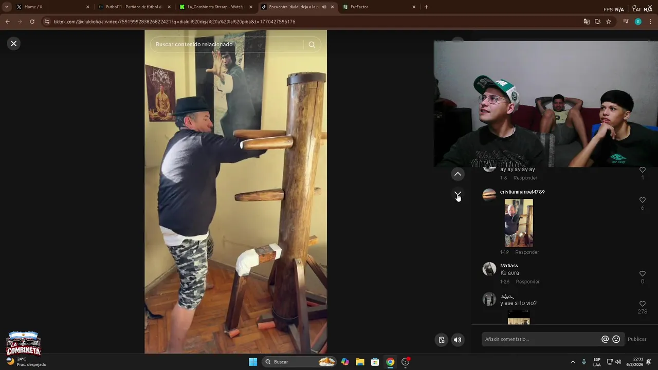
Task: Insert a mention with the @ icon
Action: (x=605, y=339)
